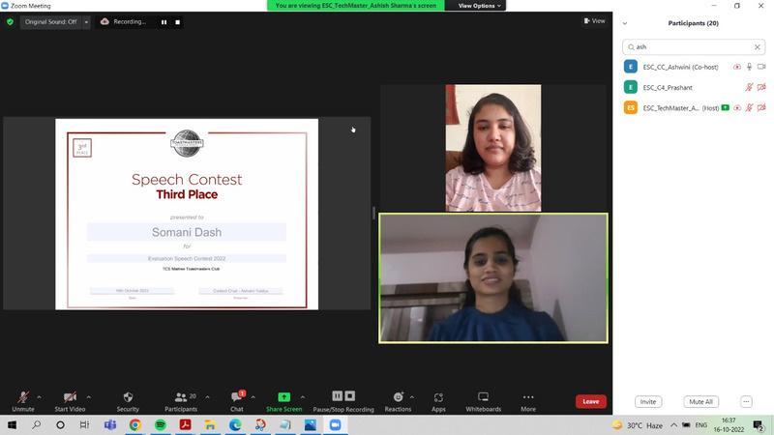Select the highlighted active speaker video

tap(493, 278)
